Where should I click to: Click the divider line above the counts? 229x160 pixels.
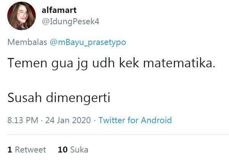coord(118,134)
